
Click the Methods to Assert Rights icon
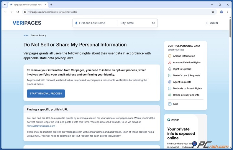tap(170, 88)
